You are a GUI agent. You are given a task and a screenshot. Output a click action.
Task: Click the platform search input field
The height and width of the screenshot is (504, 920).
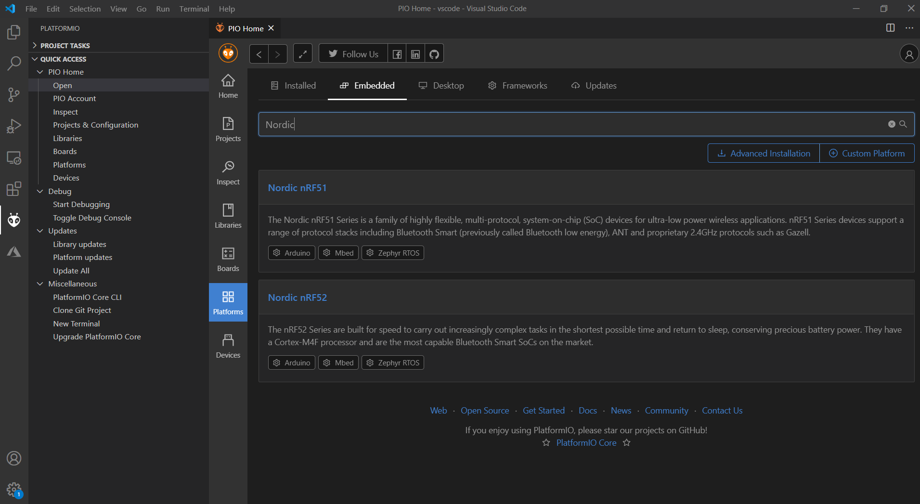pyautogui.click(x=573, y=125)
